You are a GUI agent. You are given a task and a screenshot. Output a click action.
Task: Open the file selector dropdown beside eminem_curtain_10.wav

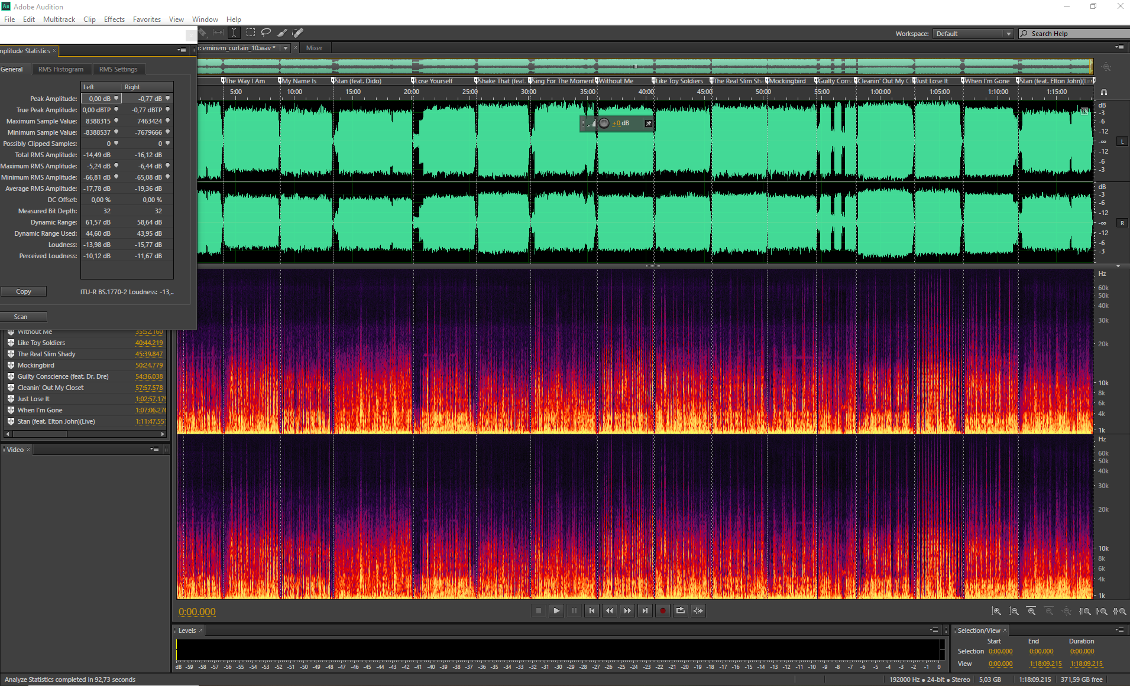coord(286,48)
